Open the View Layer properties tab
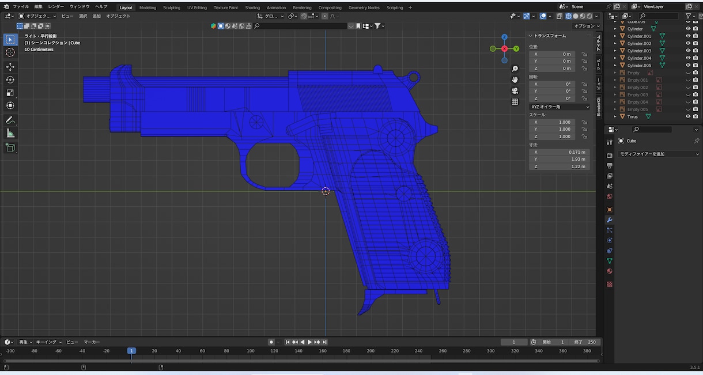 pos(610,176)
